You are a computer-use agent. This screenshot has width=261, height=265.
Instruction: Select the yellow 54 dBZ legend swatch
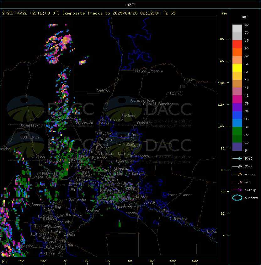[237, 68]
